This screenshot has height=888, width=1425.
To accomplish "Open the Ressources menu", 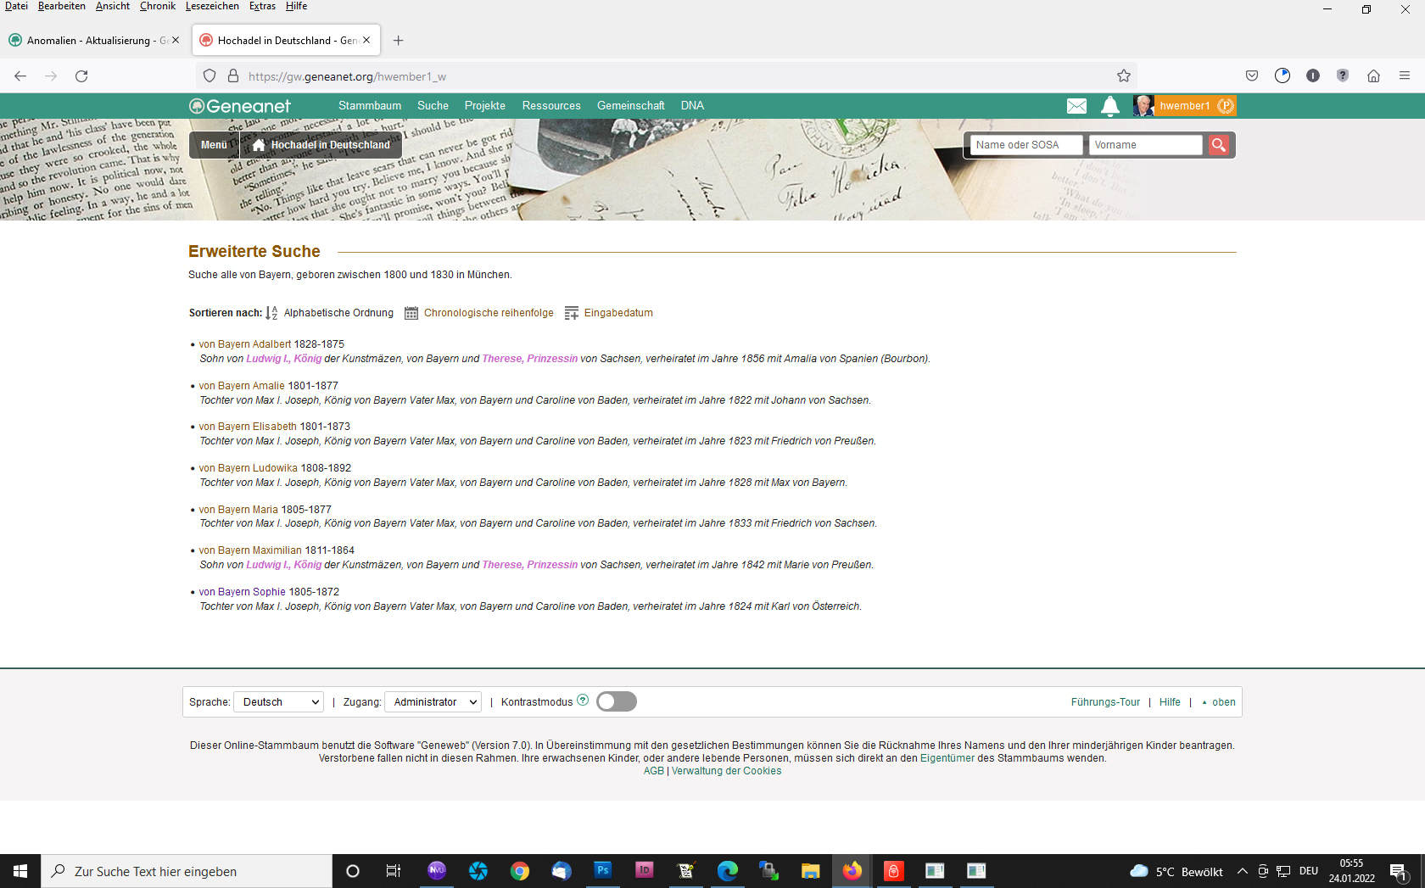I will click(x=551, y=106).
